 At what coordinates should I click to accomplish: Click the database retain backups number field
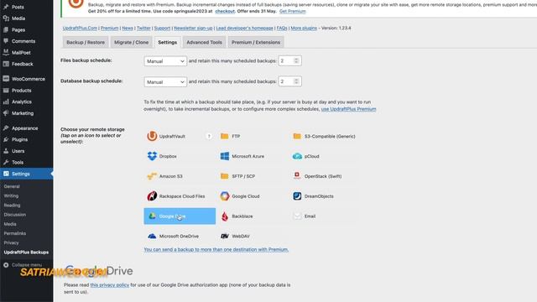click(x=289, y=81)
